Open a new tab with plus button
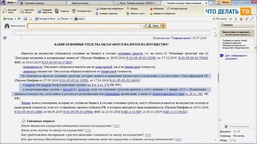 [x=211, y=3]
